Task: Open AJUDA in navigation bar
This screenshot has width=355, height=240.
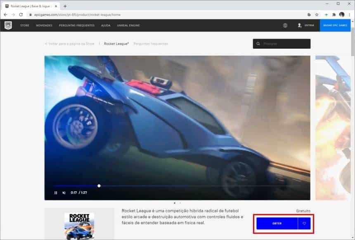Action: click(x=106, y=25)
